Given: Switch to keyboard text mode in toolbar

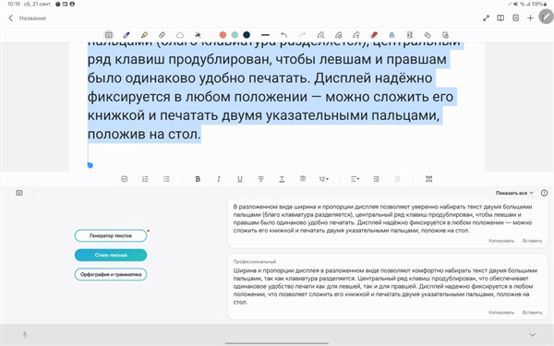Looking at the screenshot, I should click(109, 35).
